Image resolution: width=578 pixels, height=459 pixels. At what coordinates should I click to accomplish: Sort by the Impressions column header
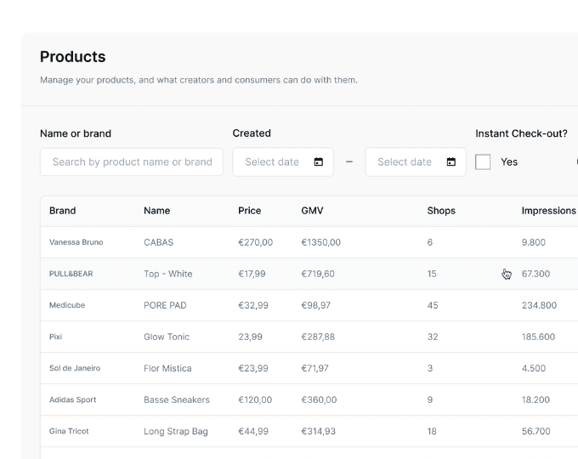pyautogui.click(x=548, y=211)
